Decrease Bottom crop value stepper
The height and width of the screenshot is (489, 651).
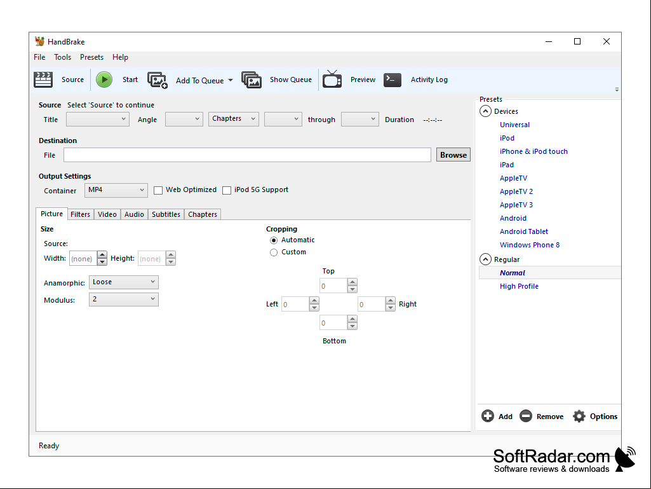[x=352, y=326]
